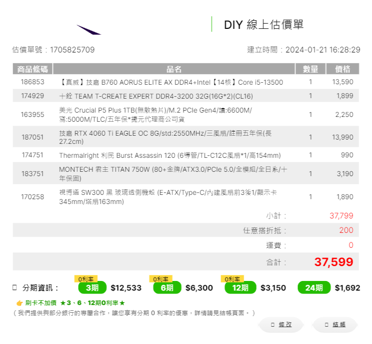Click the total amount 37,599
This screenshot has height=344, width=372.
pyautogui.click(x=334, y=262)
